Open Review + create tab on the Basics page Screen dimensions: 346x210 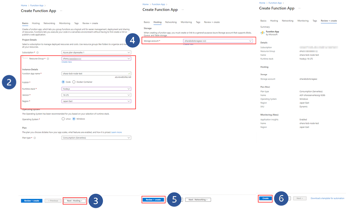click(90, 23)
